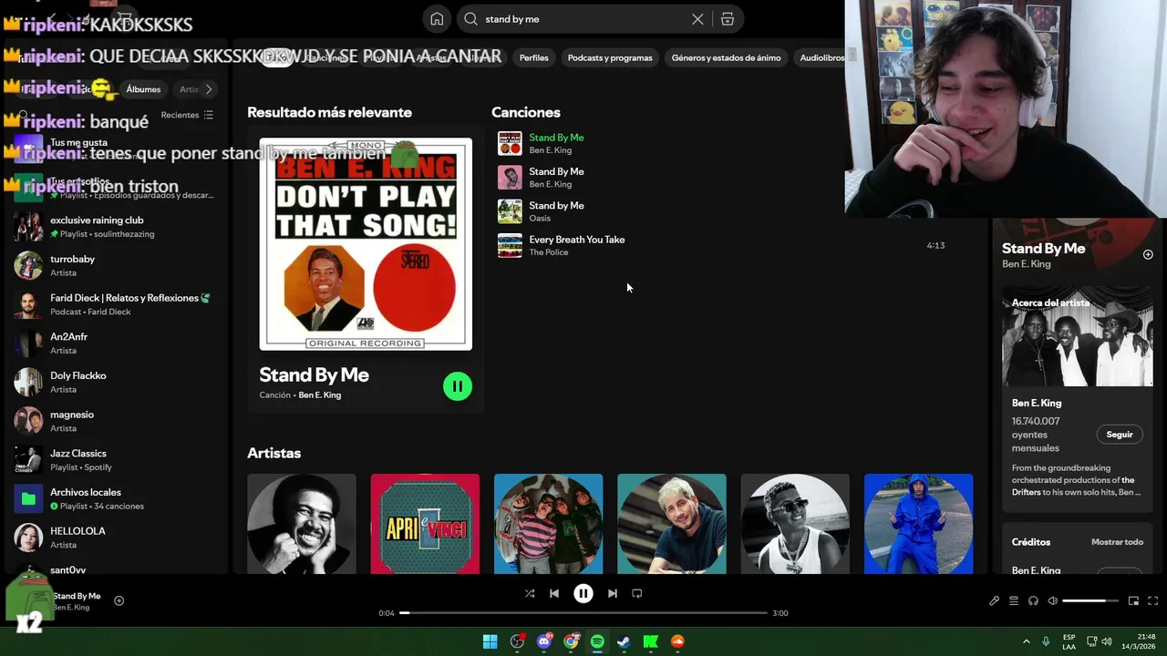Open SoundCloud from the taskbar
The image size is (1167, 656).
(677, 641)
